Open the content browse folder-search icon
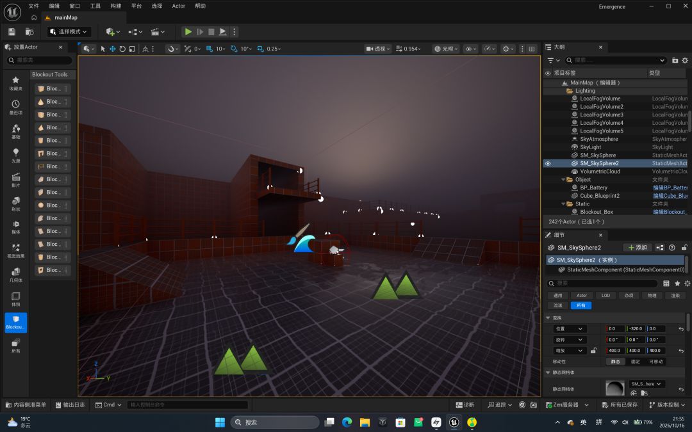Viewport: 692px width, 432px height. click(x=29, y=32)
